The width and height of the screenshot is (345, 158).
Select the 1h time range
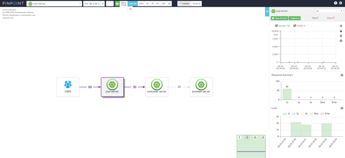pyautogui.click(x=147, y=3)
